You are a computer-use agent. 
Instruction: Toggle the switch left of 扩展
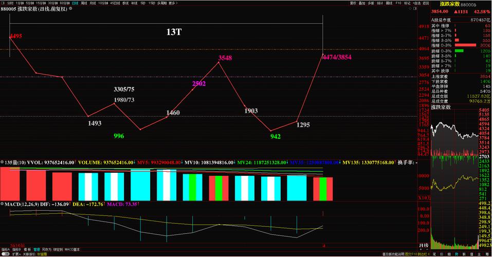[6, 254]
